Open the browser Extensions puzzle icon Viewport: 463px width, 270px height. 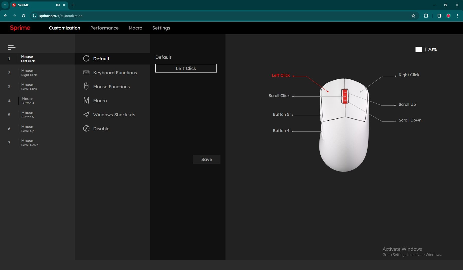point(426,16)
